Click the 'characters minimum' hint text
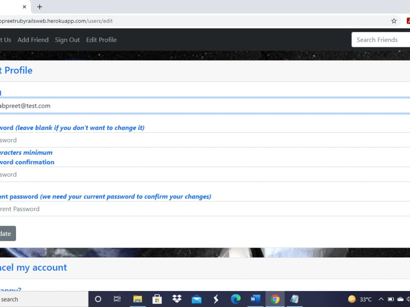Viewport: 410px width, 307px height. click(x=26, y=152)
